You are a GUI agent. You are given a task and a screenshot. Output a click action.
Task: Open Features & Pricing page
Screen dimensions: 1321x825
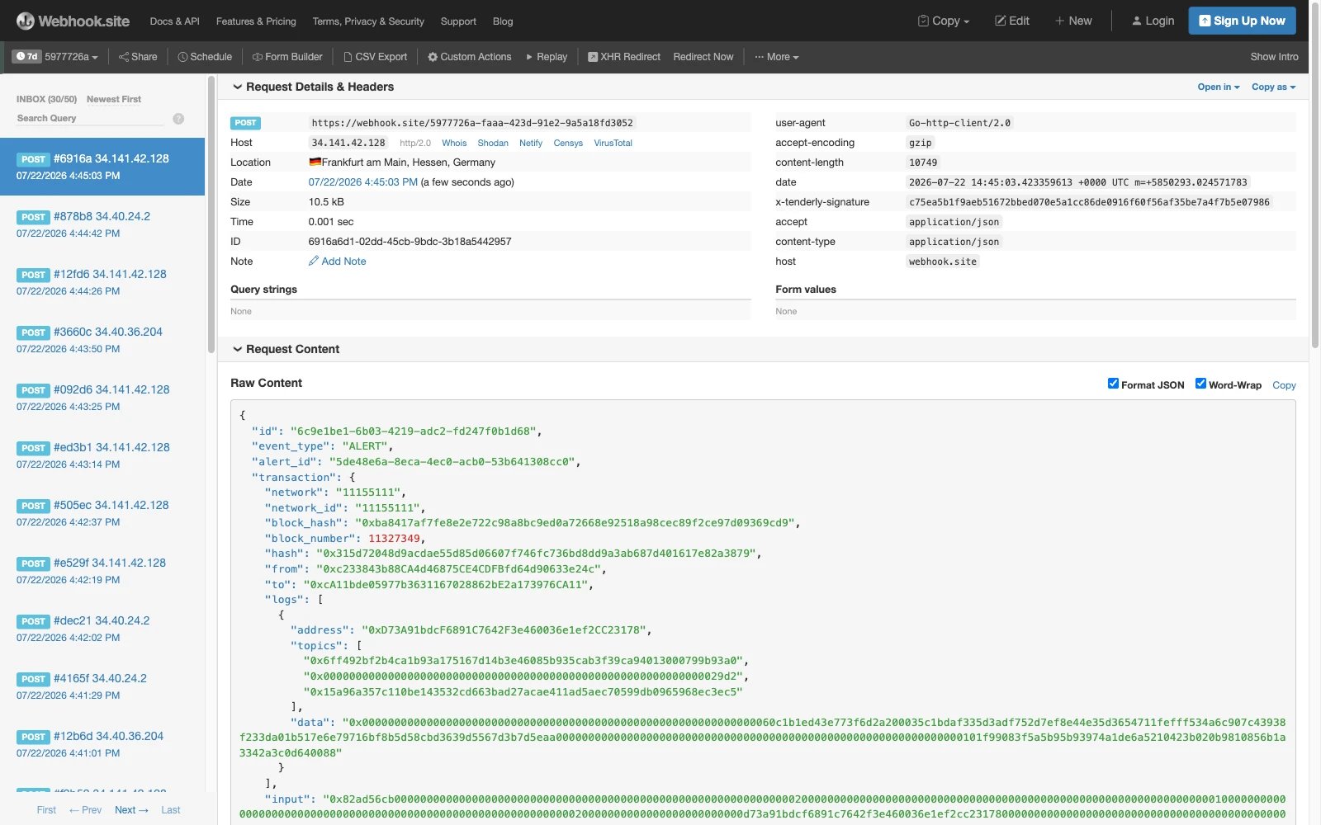click(256, 21)
